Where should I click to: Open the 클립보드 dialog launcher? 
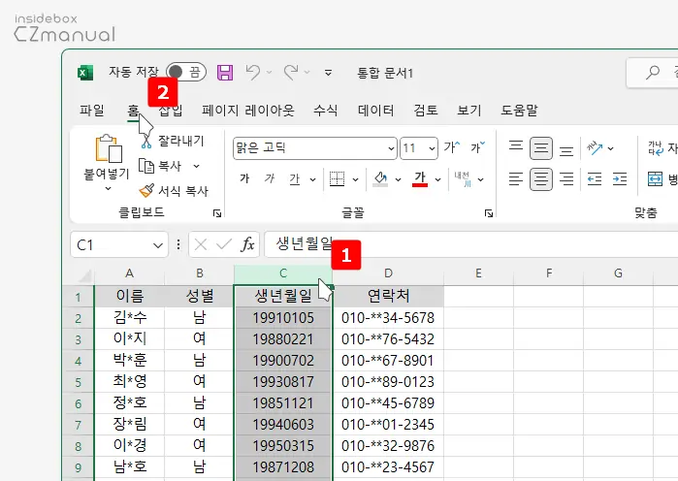217,213
